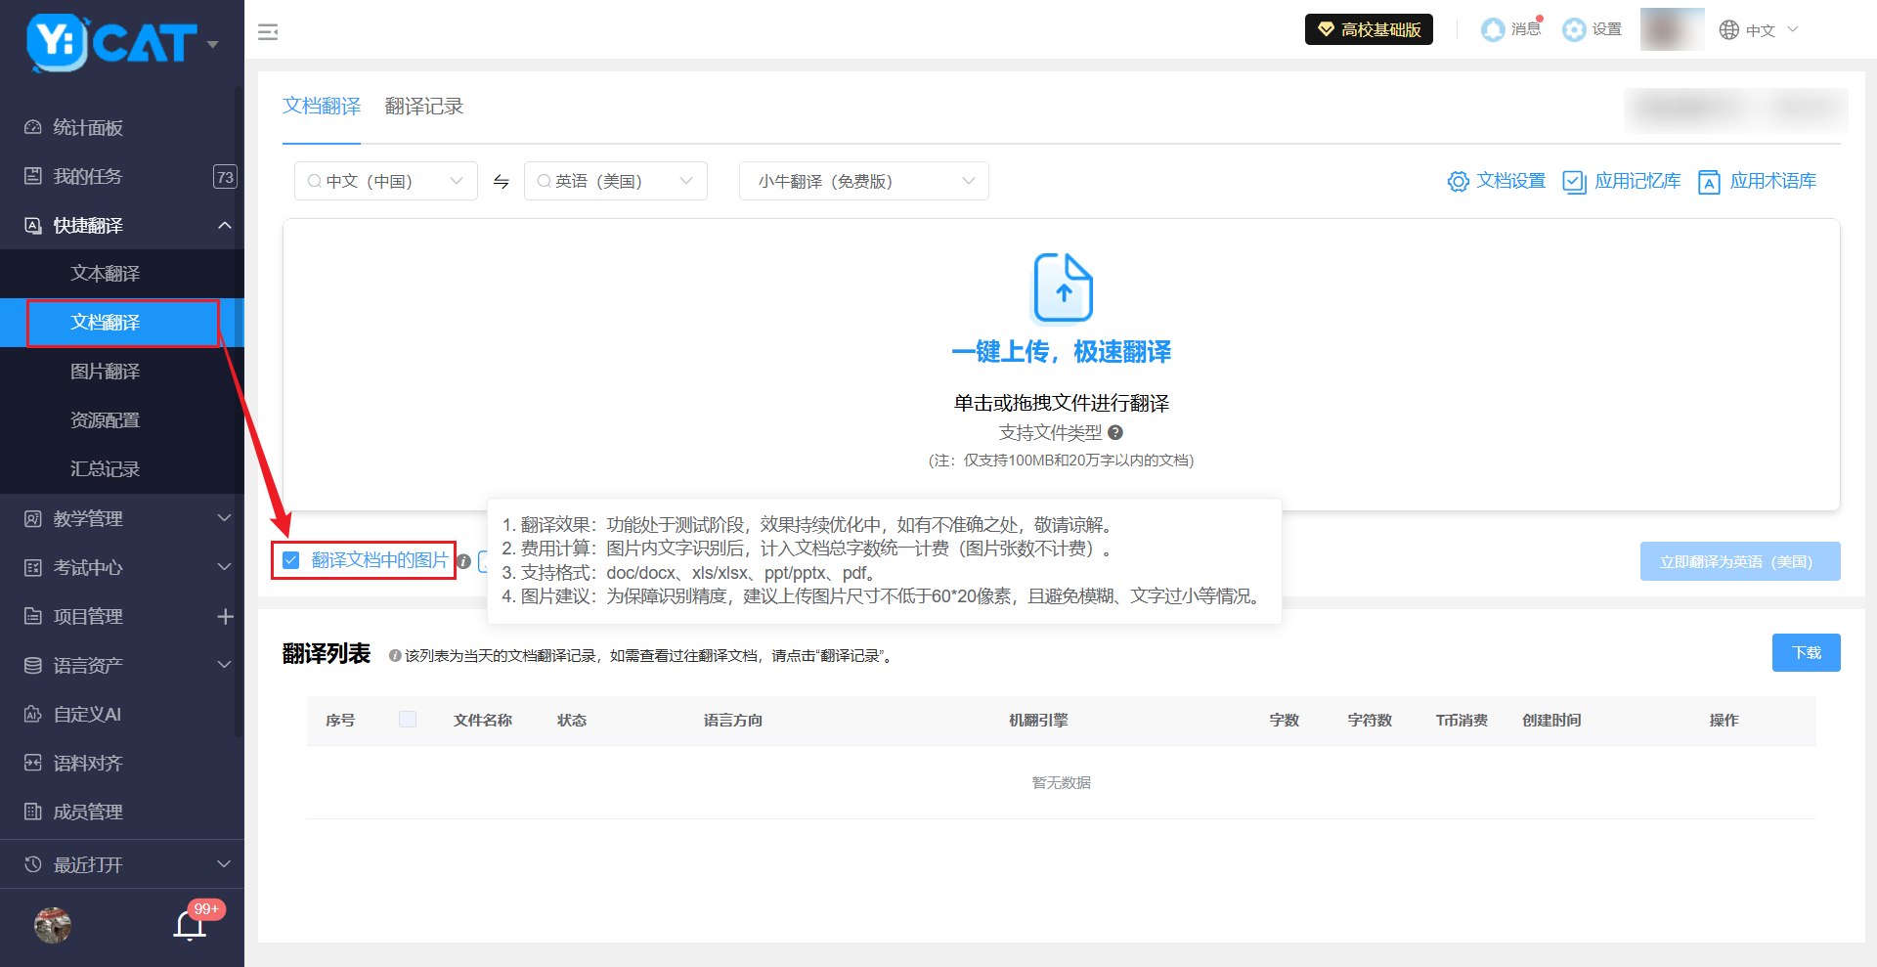This screenshot has height=967, width=1877.
Task: Toggle select-all checkbox in table header
Action: 408,720
